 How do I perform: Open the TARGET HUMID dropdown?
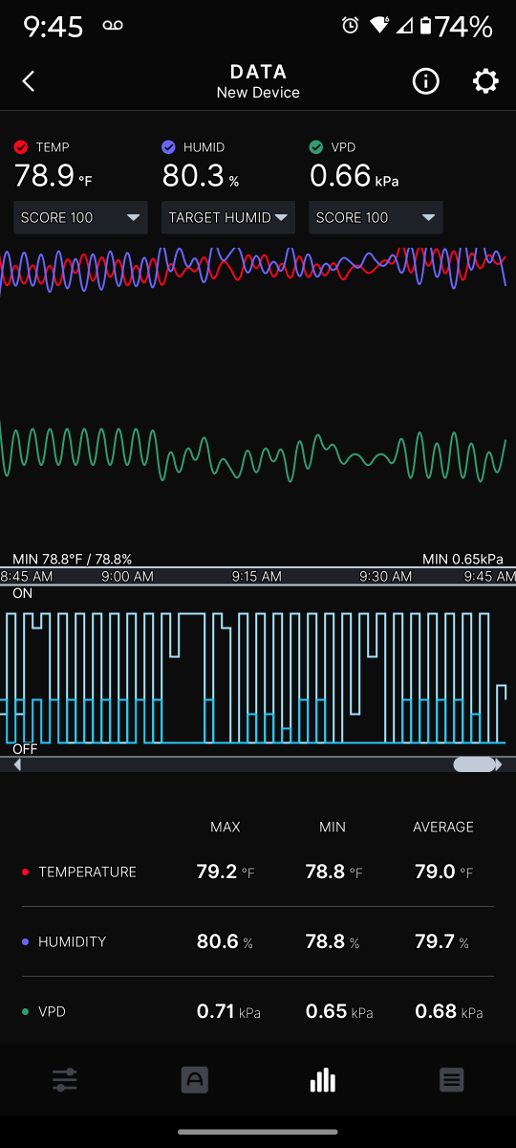click(228, 217)
